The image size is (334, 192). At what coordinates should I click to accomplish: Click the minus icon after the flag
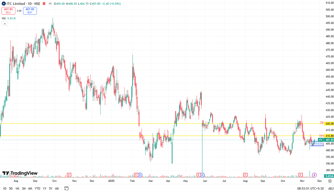pyautogui.click(x=50, y=4)
